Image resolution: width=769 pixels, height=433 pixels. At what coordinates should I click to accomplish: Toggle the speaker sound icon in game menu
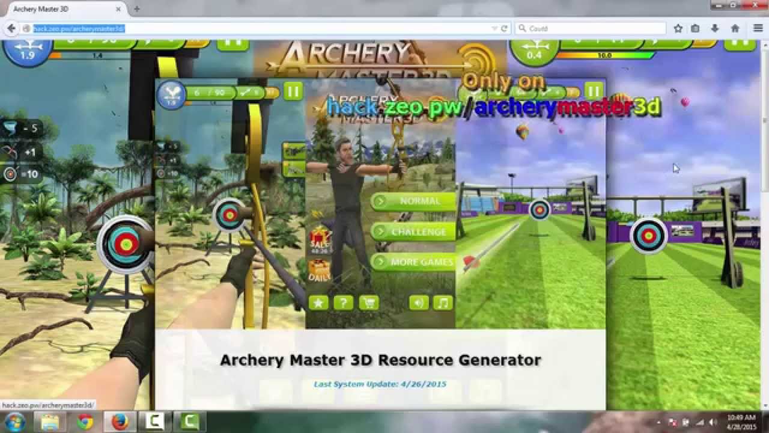pyautogui.click(x=418, y=302)
